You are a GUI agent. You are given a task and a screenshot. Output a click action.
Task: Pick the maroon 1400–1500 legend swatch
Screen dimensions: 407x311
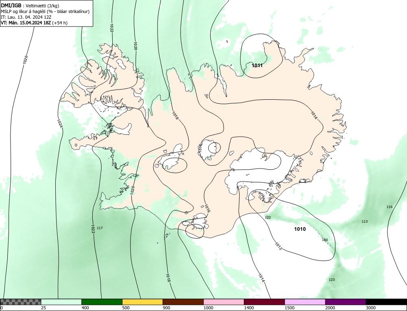click(x=264, y=302)
